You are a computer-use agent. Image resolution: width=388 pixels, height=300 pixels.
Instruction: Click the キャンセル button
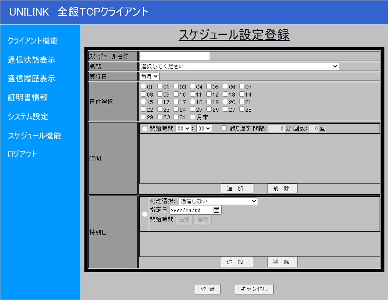(x=254, y=289)
